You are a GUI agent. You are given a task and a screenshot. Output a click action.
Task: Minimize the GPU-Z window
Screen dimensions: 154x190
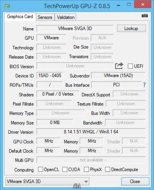tap(119, 5)
